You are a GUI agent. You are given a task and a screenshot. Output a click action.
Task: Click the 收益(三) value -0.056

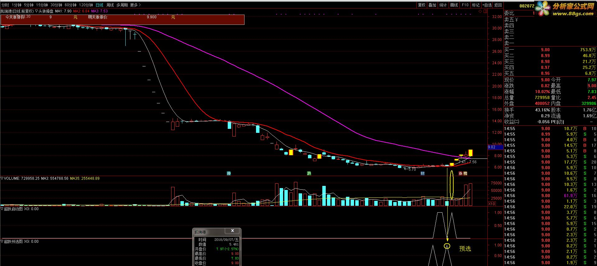(x=543, y=122)
